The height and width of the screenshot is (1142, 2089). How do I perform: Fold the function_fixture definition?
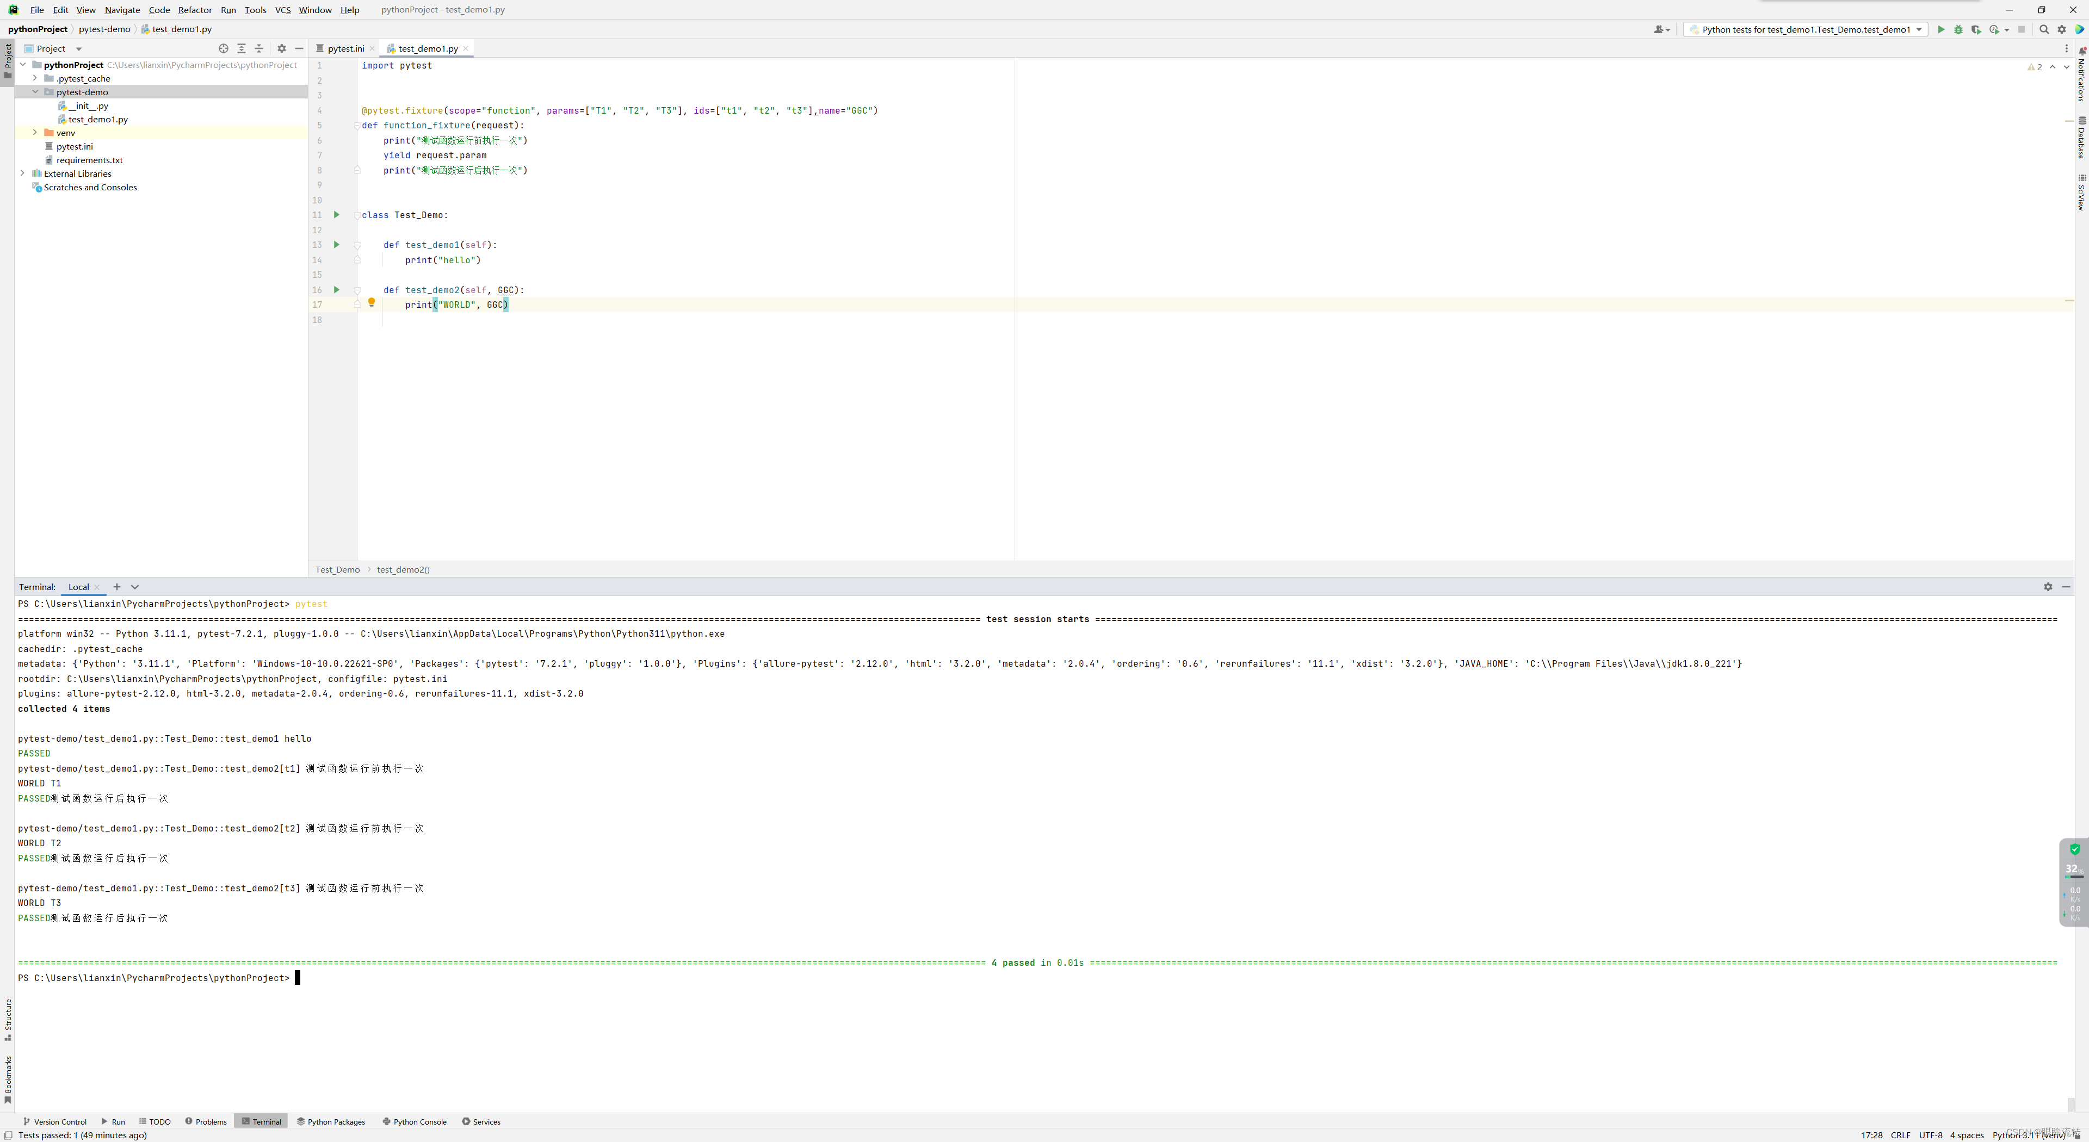(357, 126)
